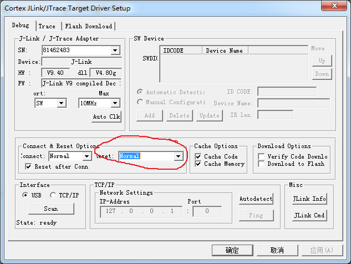Click the Add device button
Viewport: 351px width, 264px height.
coord(150,115)
